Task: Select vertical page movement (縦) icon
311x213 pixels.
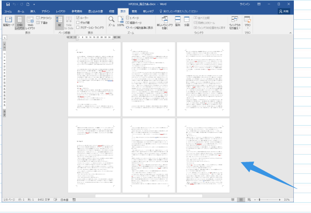Action: [60, 21]
